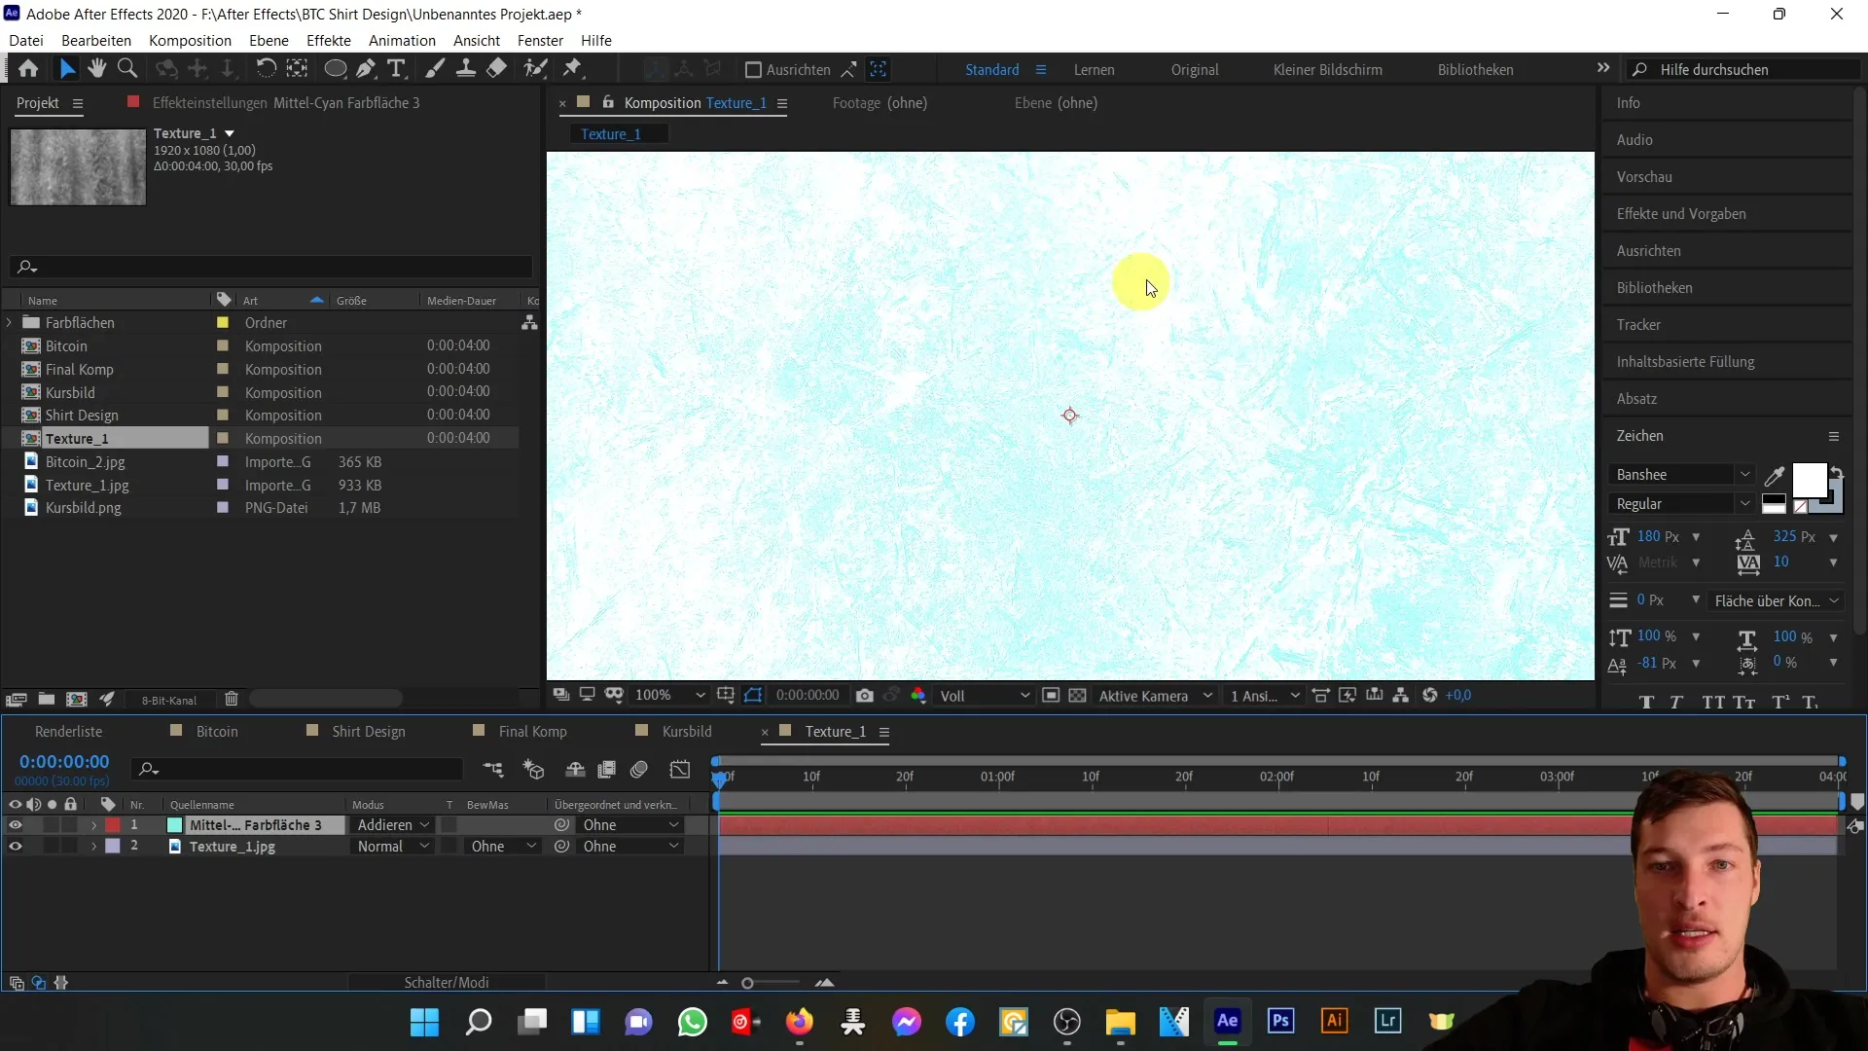Open the Tracker panel
1868x1051 pixels.
[1638, 325]
